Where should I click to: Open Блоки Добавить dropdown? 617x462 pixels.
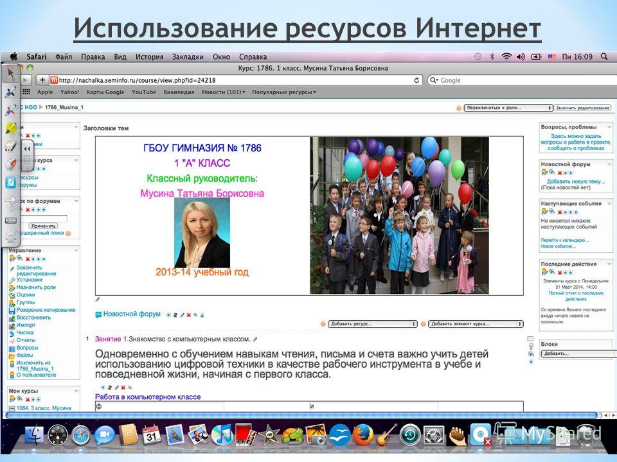578,354
